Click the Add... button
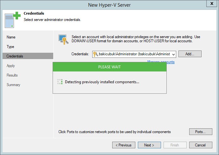 click(190, 54)
